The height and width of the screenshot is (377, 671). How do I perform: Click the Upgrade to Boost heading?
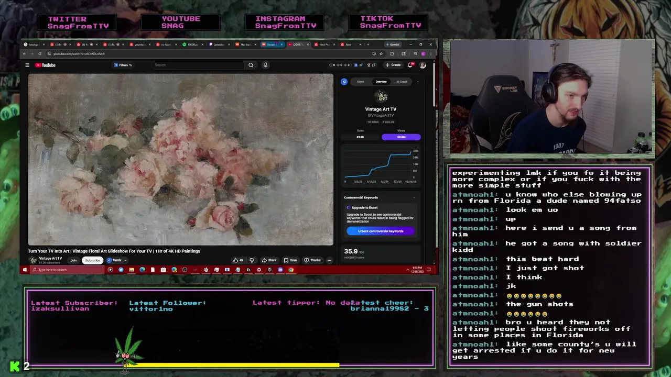tap(364, 207)
